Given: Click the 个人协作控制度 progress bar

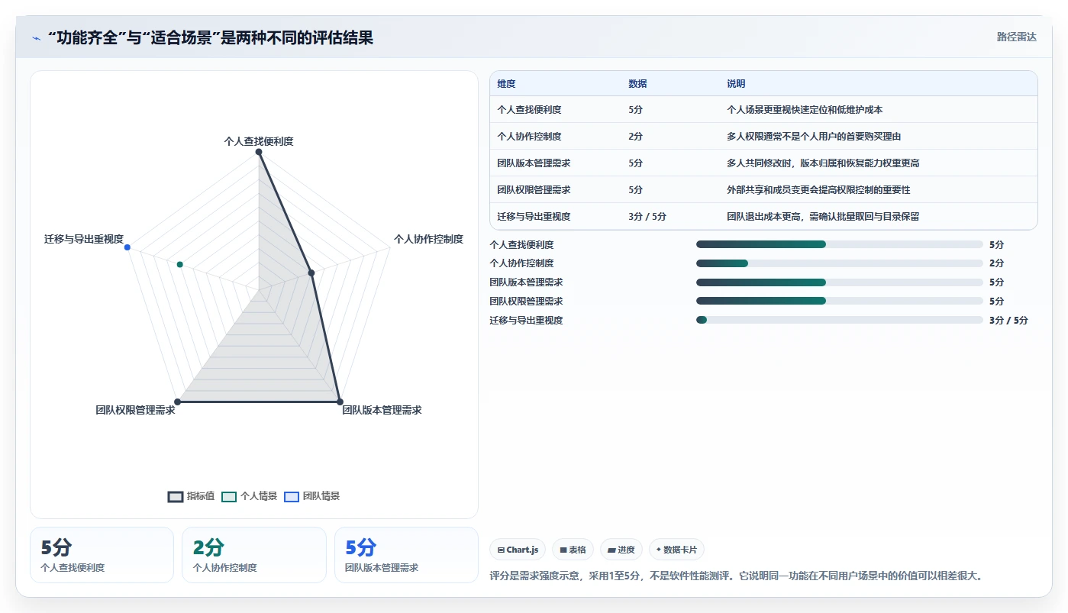Looking at the screenshot, I should 840,263.
